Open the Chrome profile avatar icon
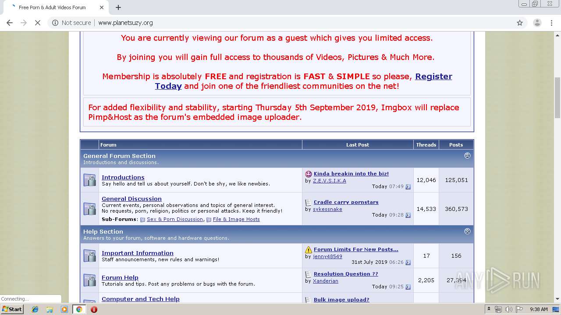561x315 pixels. point(537,23)
